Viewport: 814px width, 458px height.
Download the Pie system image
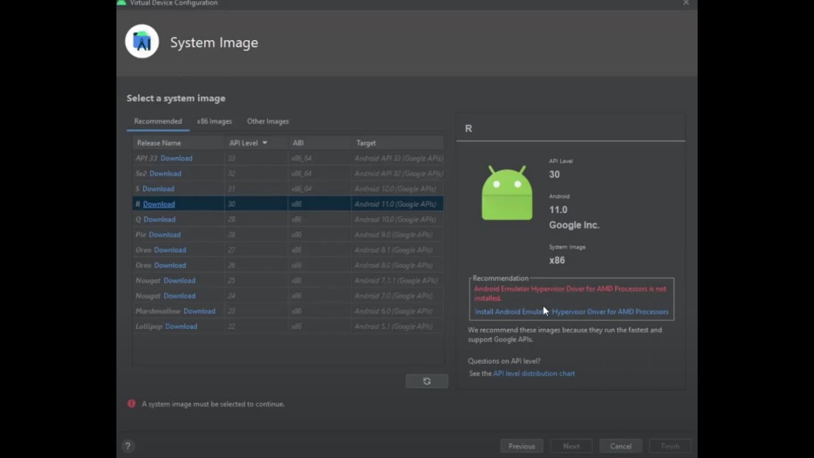tap(165, 235)
